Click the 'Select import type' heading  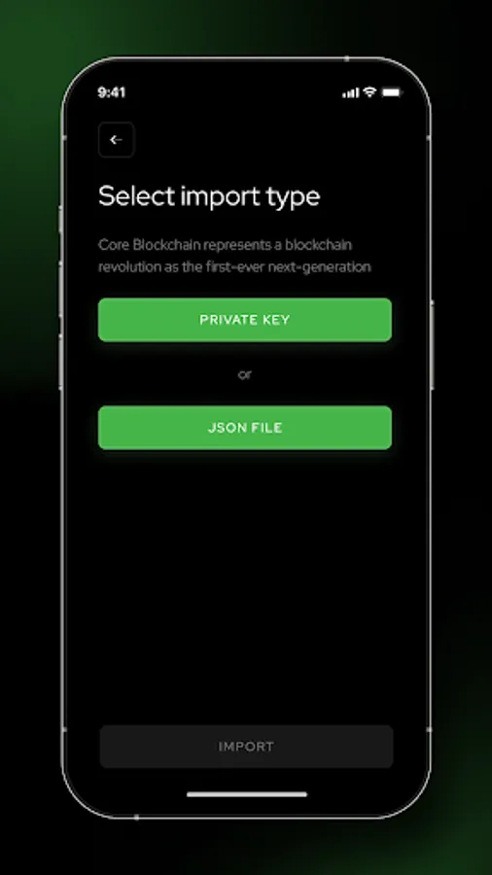click(209, 196)
